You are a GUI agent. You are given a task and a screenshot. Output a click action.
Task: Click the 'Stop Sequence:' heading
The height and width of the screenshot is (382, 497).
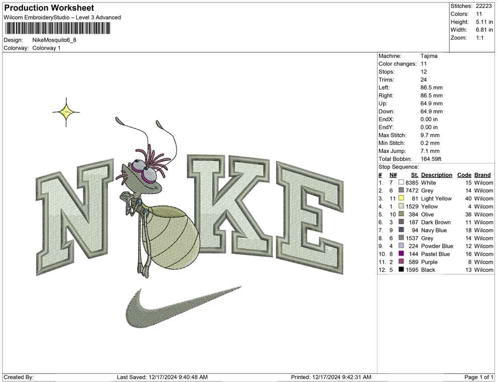coord(399,166)
